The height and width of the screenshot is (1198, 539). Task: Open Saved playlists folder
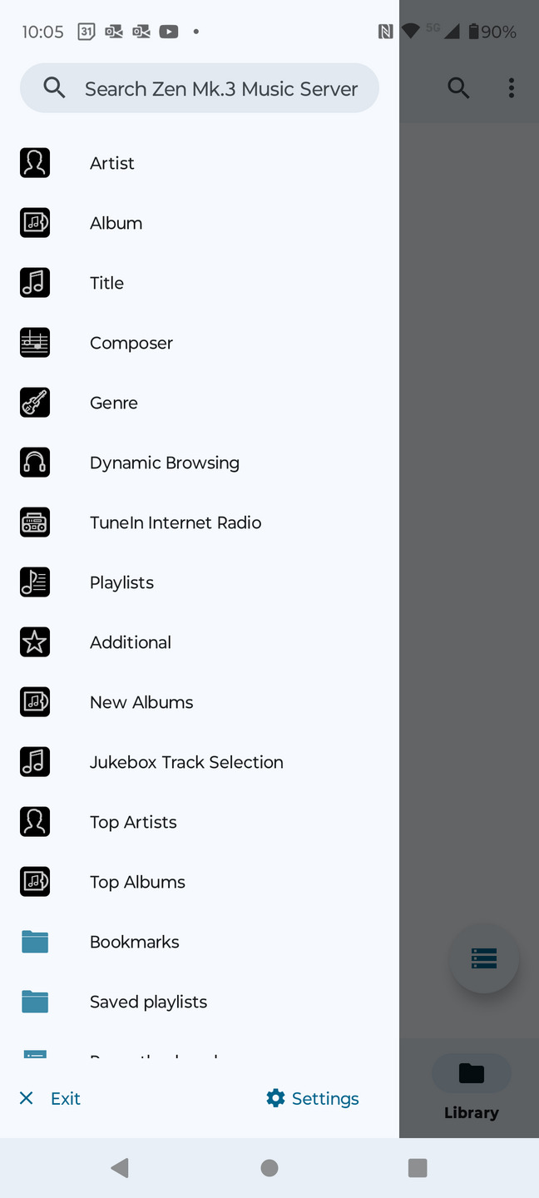(200, 1002)
